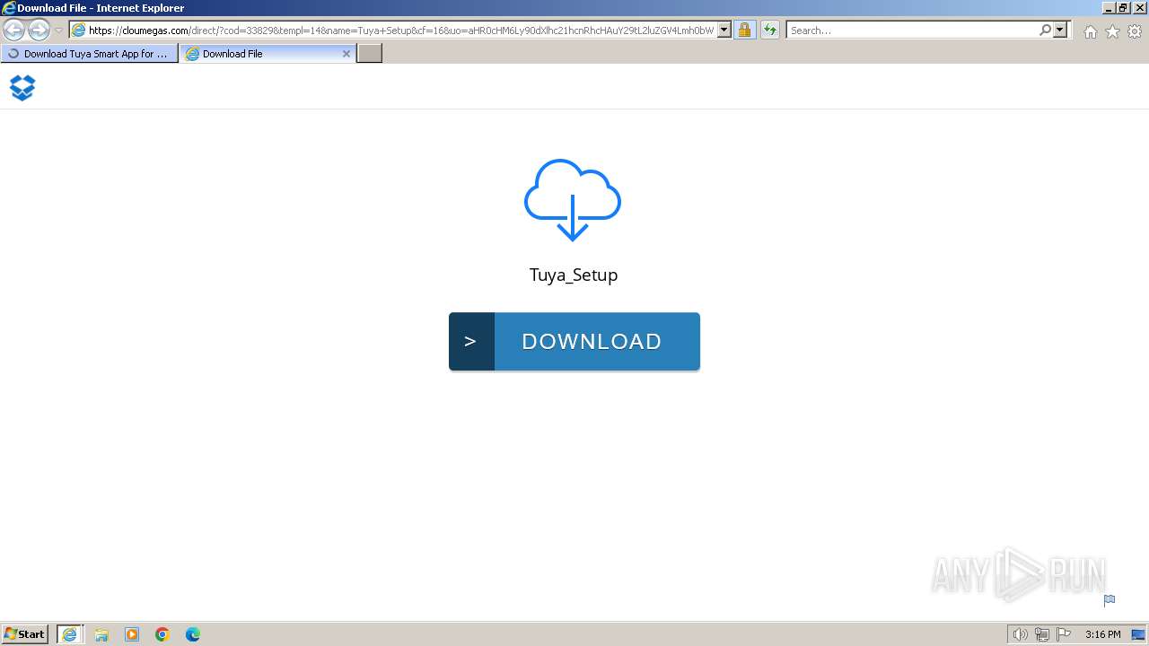Open the Home icon
Image resolution: width=1149 pixels, height=646 pixels.
tap(1090, 31)
